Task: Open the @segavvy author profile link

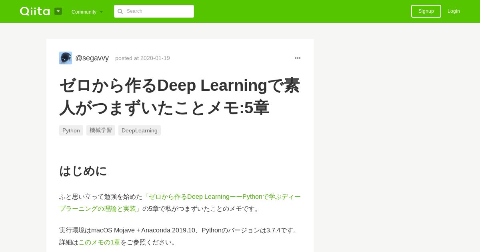Action: pyautogui.click(x=92, y=58)
